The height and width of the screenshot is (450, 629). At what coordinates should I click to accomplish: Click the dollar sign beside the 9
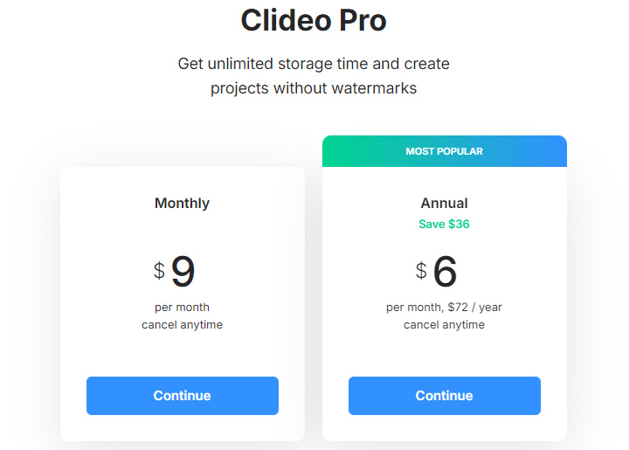159,271
